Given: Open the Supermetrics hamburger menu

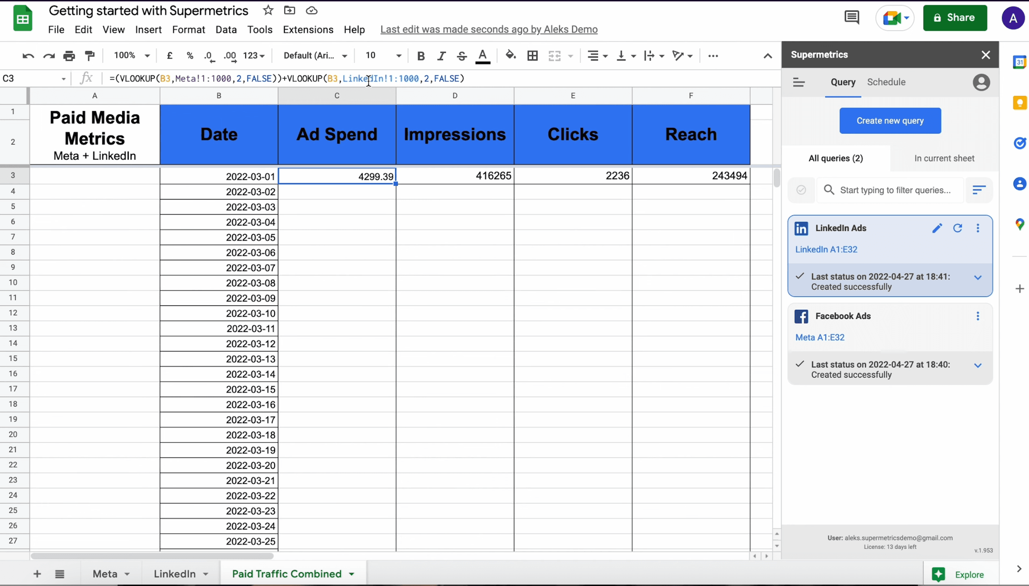Looking at the screenshot, I should 799,82.
